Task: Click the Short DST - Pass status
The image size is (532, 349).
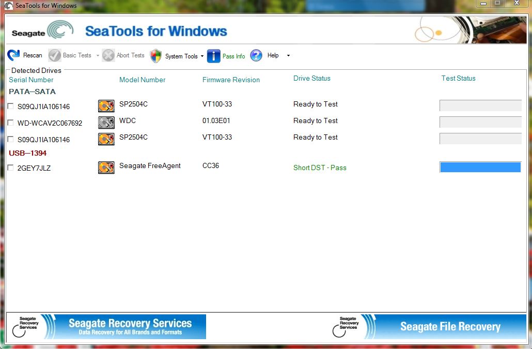Action: point(320,168)
